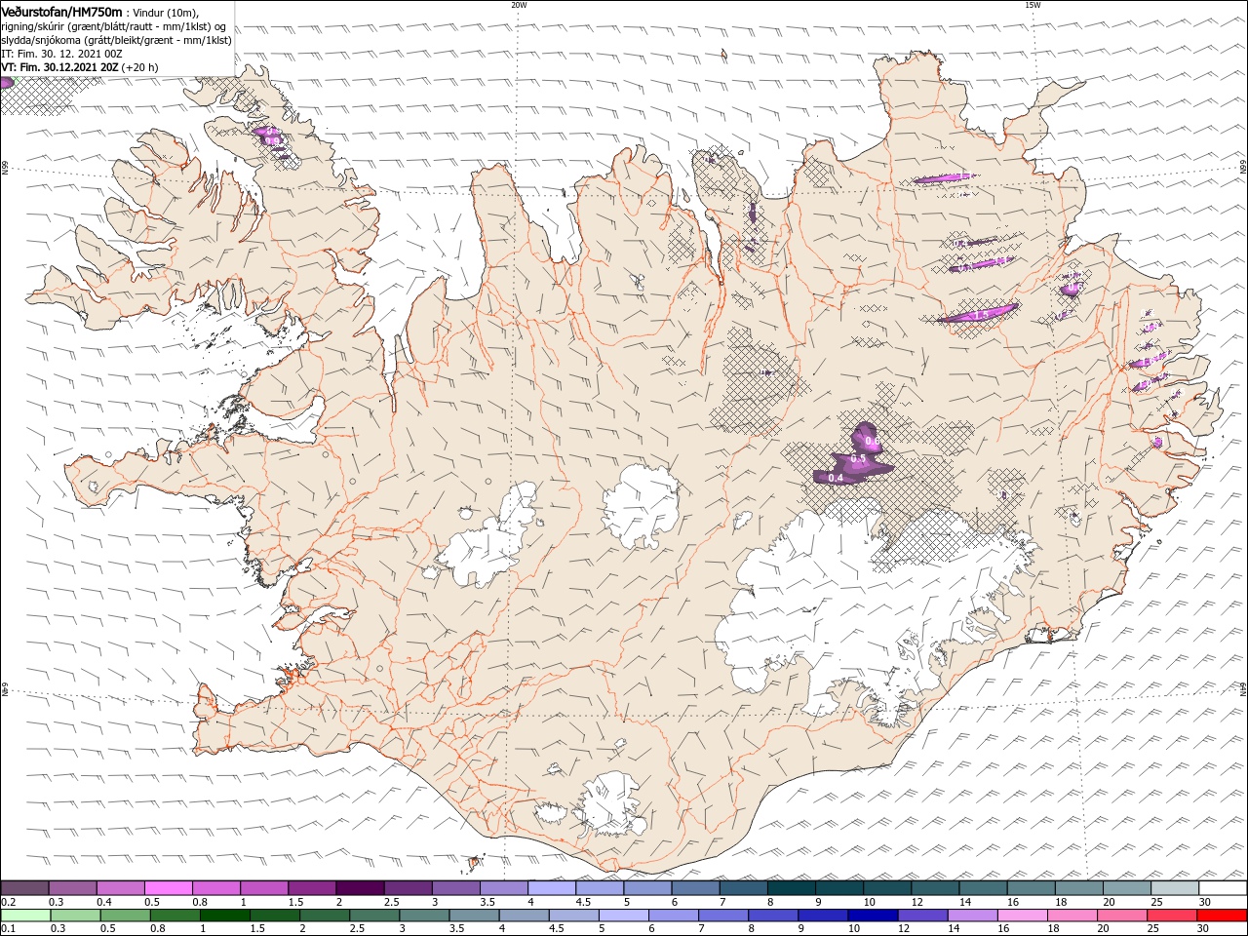The image size is (1248, 936).
Task: Click the 2–2.5 darkest purple snow swatch
Action: (360, 888)
